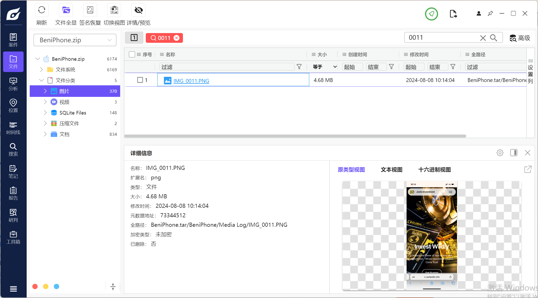This screenshot has height=298, width=538.
Task: Toggle 详情/预览 eye icon
Action: tap(138, 10)
